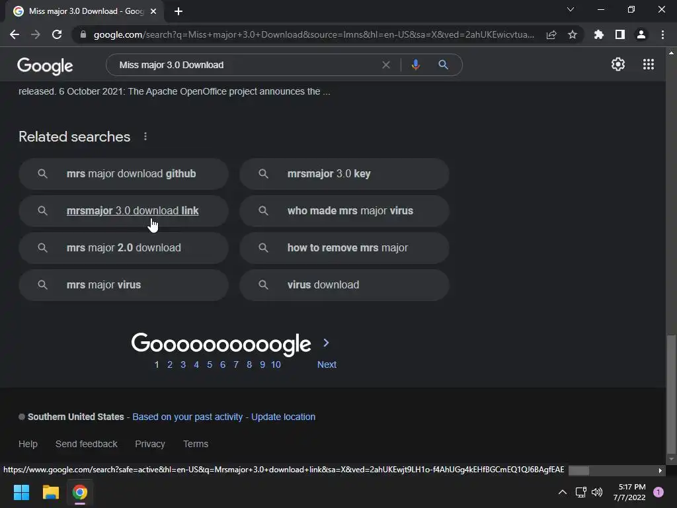The height and width of the screenshot is (508, 677).
Task: Reload the page with the refresh icon
Action: coord(57,34)
